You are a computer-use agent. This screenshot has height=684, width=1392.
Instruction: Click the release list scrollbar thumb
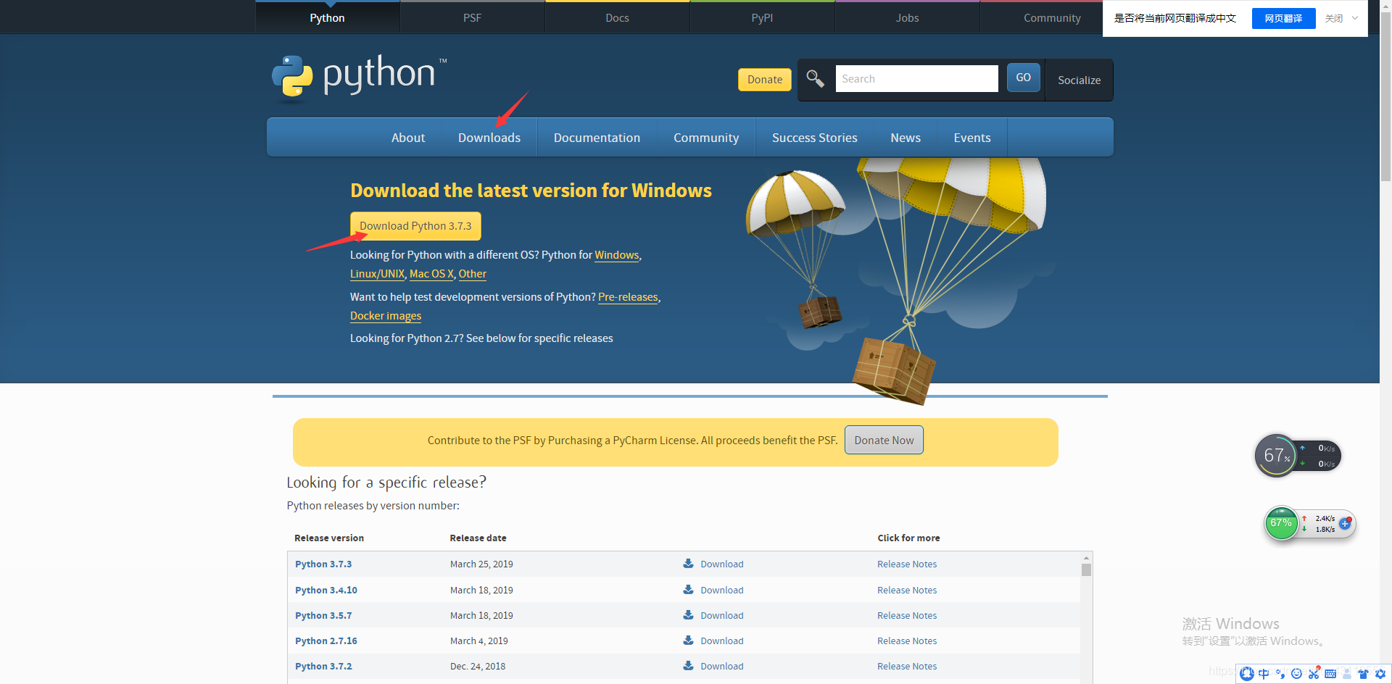tap(1086, 570)
